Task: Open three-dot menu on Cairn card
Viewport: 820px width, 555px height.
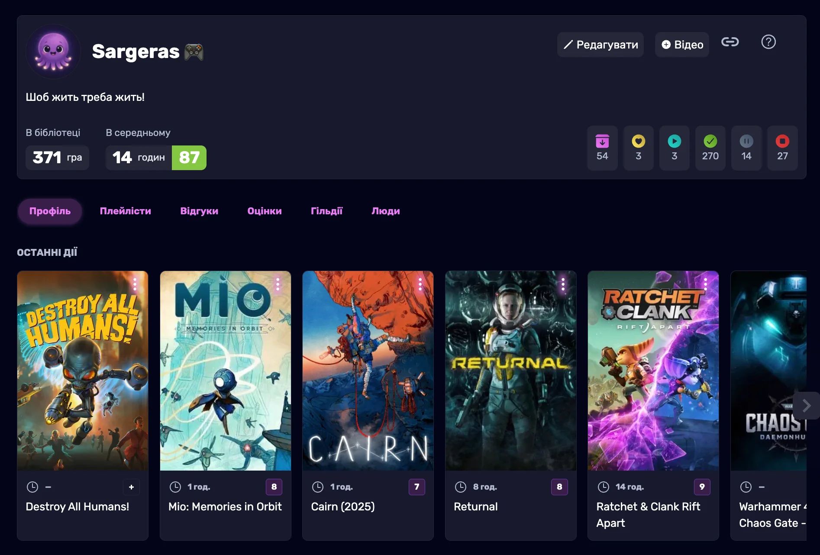Action: click(x=420, y=284)
